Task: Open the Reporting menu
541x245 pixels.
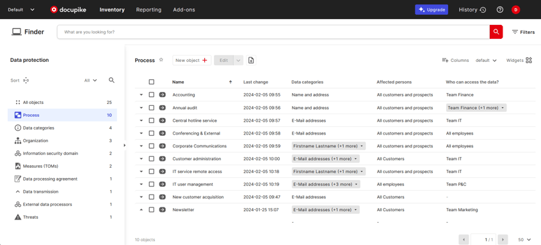Action: point(149,10)
